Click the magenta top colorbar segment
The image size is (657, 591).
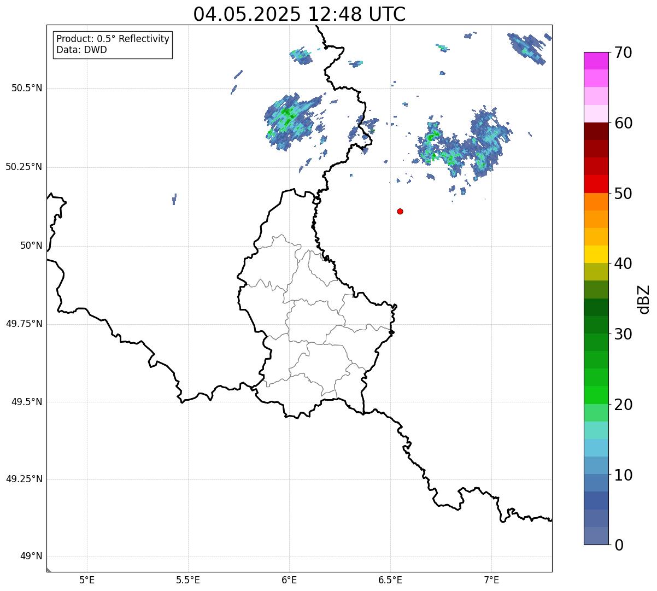[596, 61]
